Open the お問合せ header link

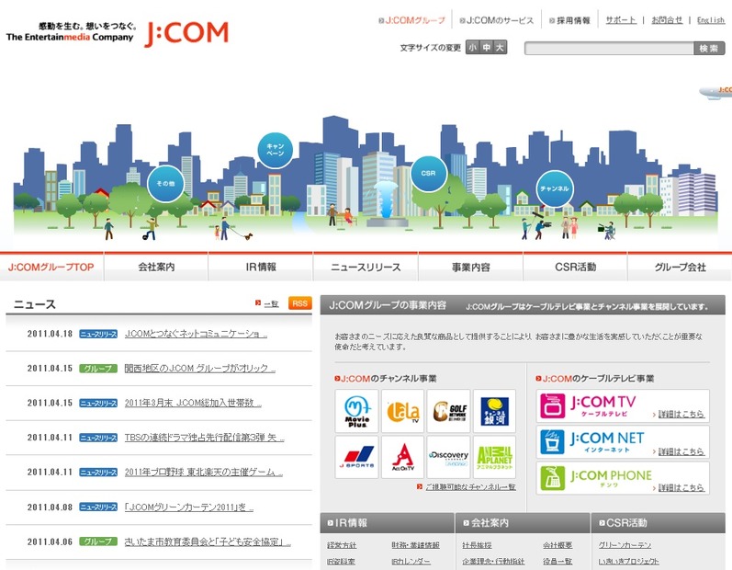click(667, 20)
